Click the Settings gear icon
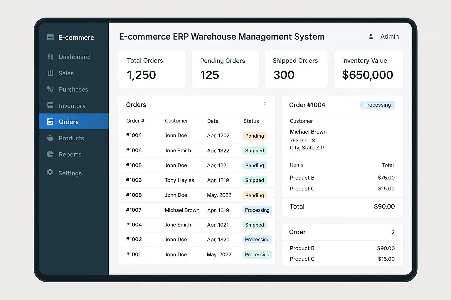451x300 pixels. point(50,173)
